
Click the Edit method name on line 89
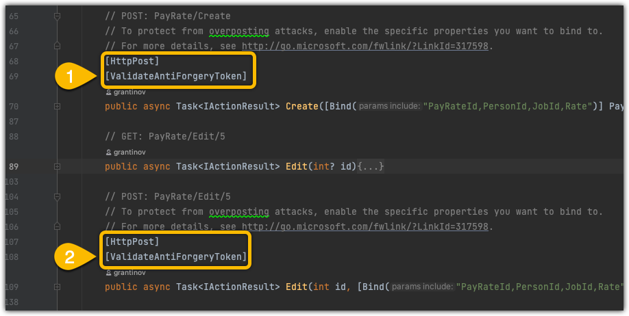(297, 166)
